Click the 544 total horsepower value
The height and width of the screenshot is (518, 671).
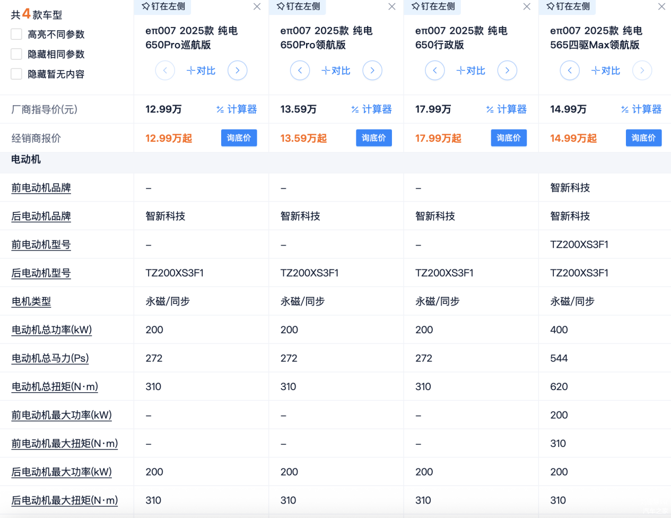(559, 358)
